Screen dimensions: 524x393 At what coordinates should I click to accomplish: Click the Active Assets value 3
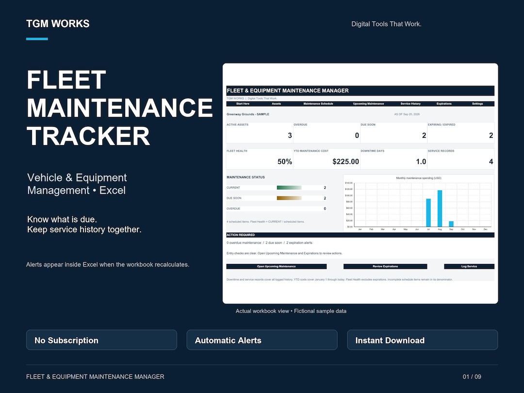[290, 135]
